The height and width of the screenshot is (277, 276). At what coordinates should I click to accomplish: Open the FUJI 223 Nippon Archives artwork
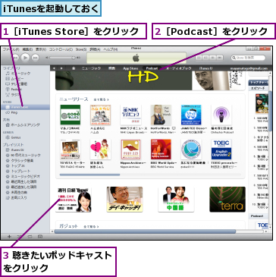click(x=130, y=150)
